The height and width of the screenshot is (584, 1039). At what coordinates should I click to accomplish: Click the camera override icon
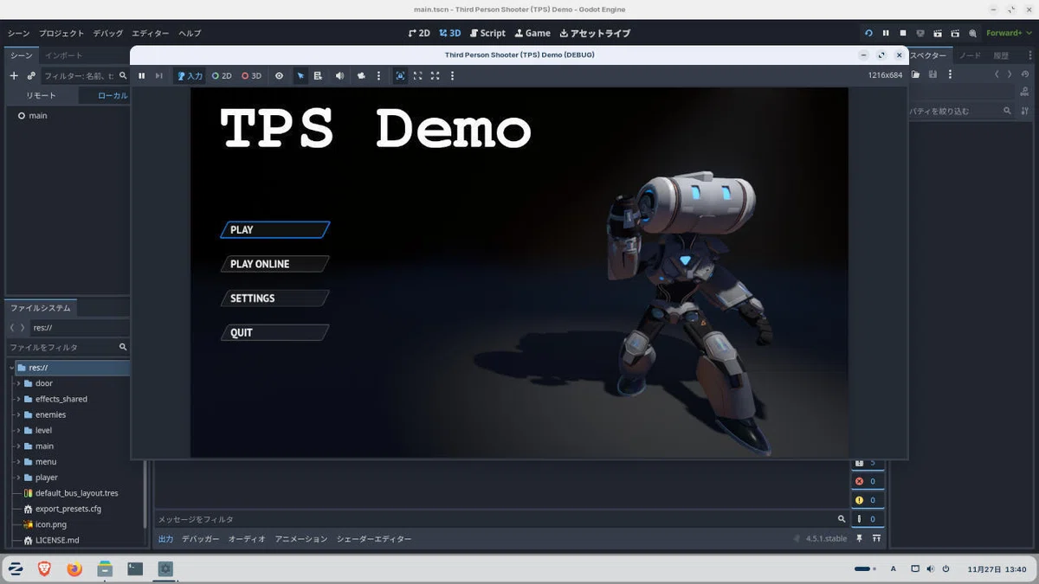click(361, 76)
